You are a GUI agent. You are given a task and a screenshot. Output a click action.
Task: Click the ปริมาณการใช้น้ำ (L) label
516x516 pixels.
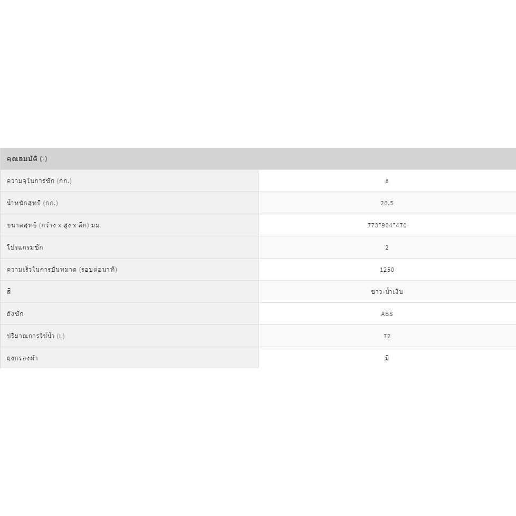pos(35,336)
